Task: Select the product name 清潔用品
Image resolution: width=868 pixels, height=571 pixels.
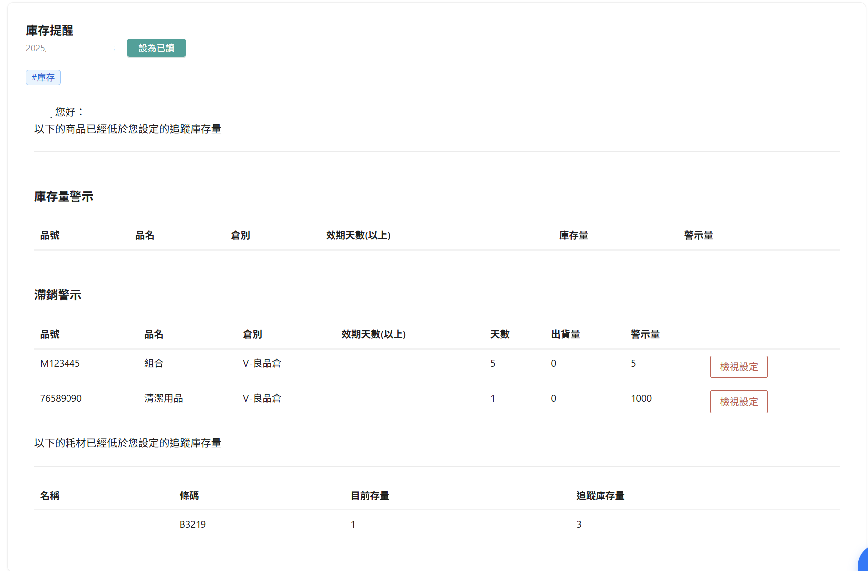Action: pos(164,398)
